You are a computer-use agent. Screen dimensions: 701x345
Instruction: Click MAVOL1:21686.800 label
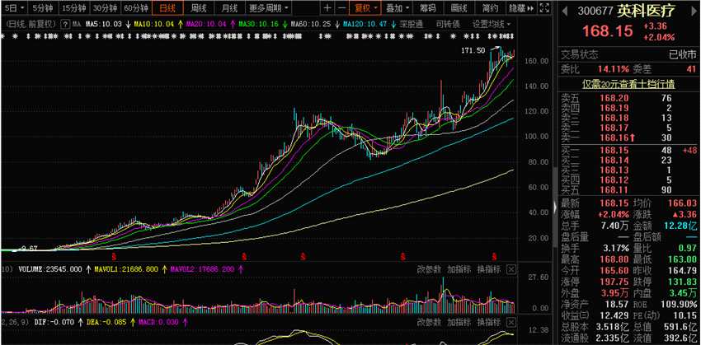(126, 269)
